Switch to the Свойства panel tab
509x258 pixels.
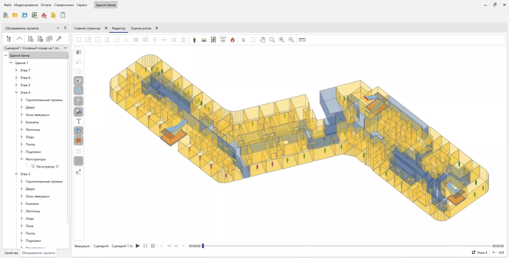pyautogui.click(x=11, y=253)
